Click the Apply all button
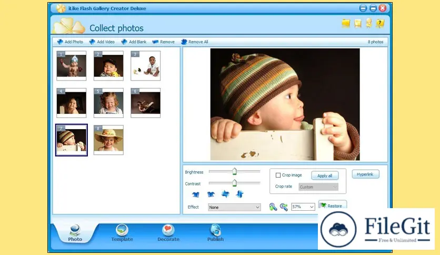 point(325,175)
